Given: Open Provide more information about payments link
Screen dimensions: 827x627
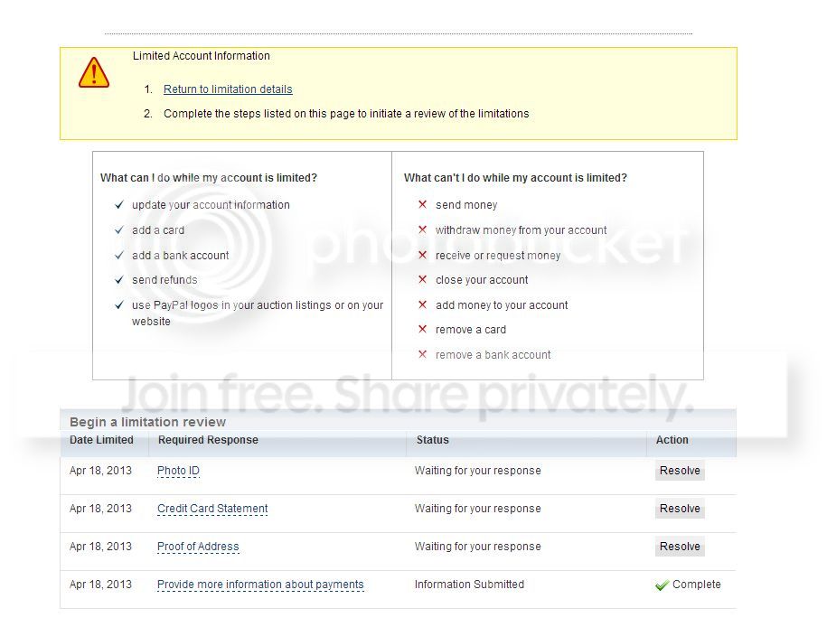Looking at the screenshot, I should pyautogui.click(x=260, y=585).
